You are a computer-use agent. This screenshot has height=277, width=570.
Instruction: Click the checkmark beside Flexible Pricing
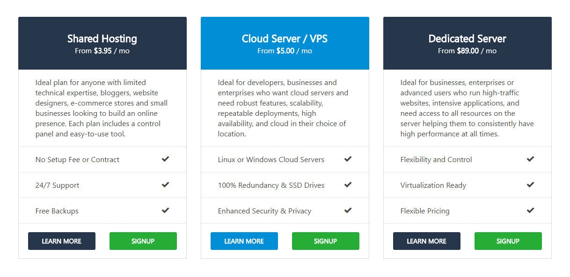[530, 210]
